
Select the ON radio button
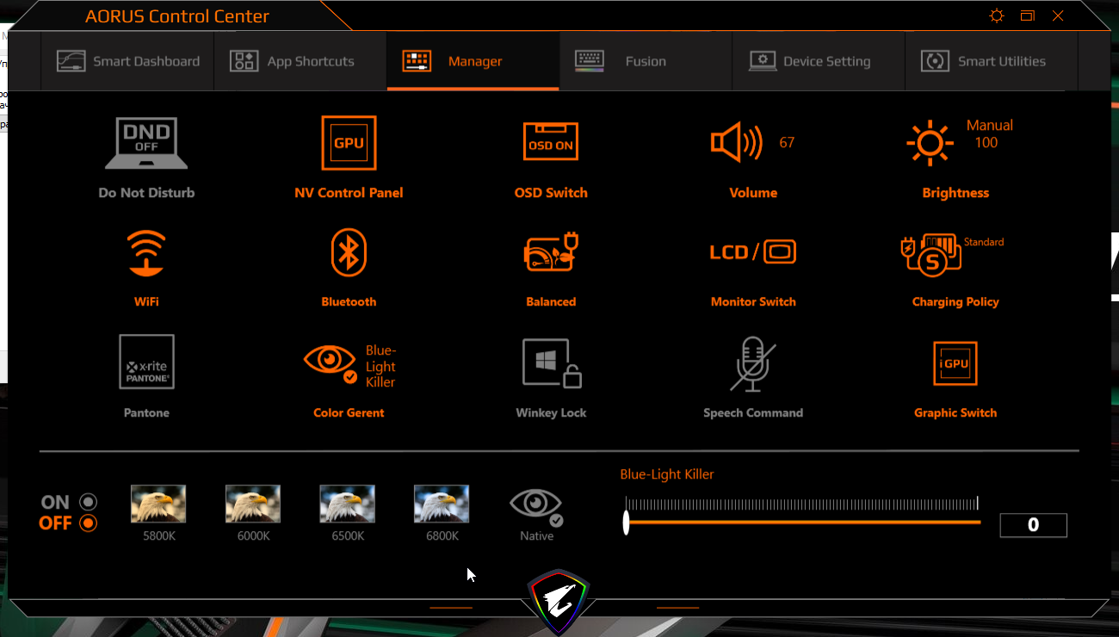[88, 502]
